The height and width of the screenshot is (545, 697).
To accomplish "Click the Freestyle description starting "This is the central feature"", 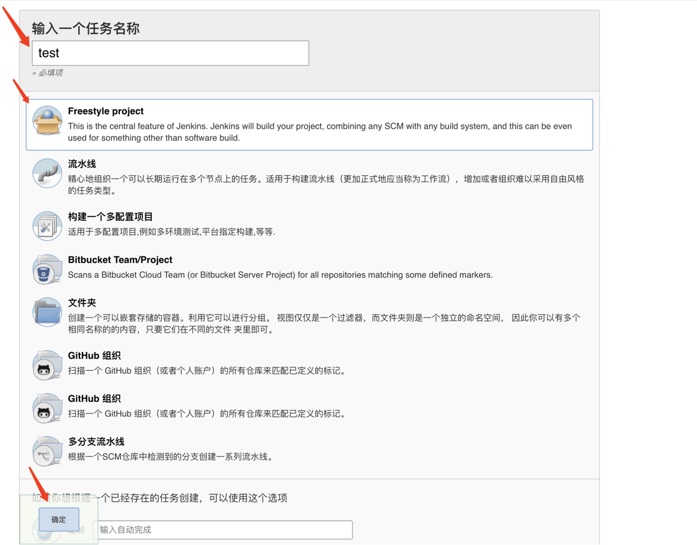I will 319,132.
